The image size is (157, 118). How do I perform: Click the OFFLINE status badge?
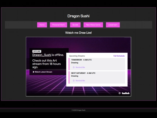(x=37, y=51)
